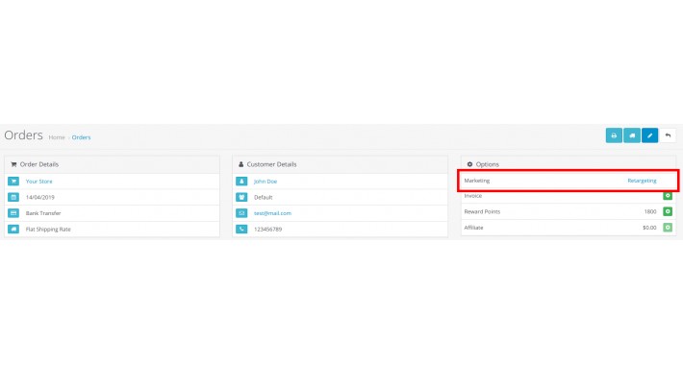Image resolution: width=683 pixels, height=365 pixels.
Task: Click the Marketing label in Options
Action: (477, 181)
